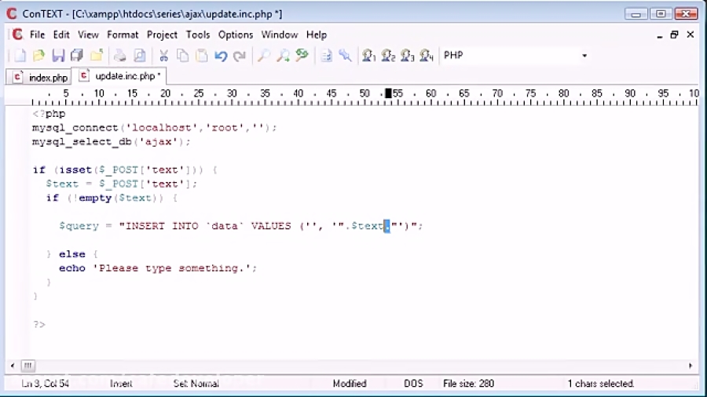Viewport: 707px width, 397px height.
Task: Open Find with the magnifier icon
Action: [264, 56]
